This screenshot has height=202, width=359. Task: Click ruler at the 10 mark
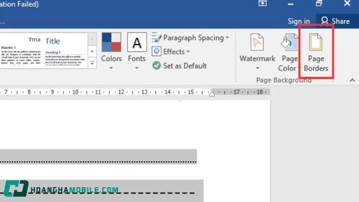pos(75,92)
